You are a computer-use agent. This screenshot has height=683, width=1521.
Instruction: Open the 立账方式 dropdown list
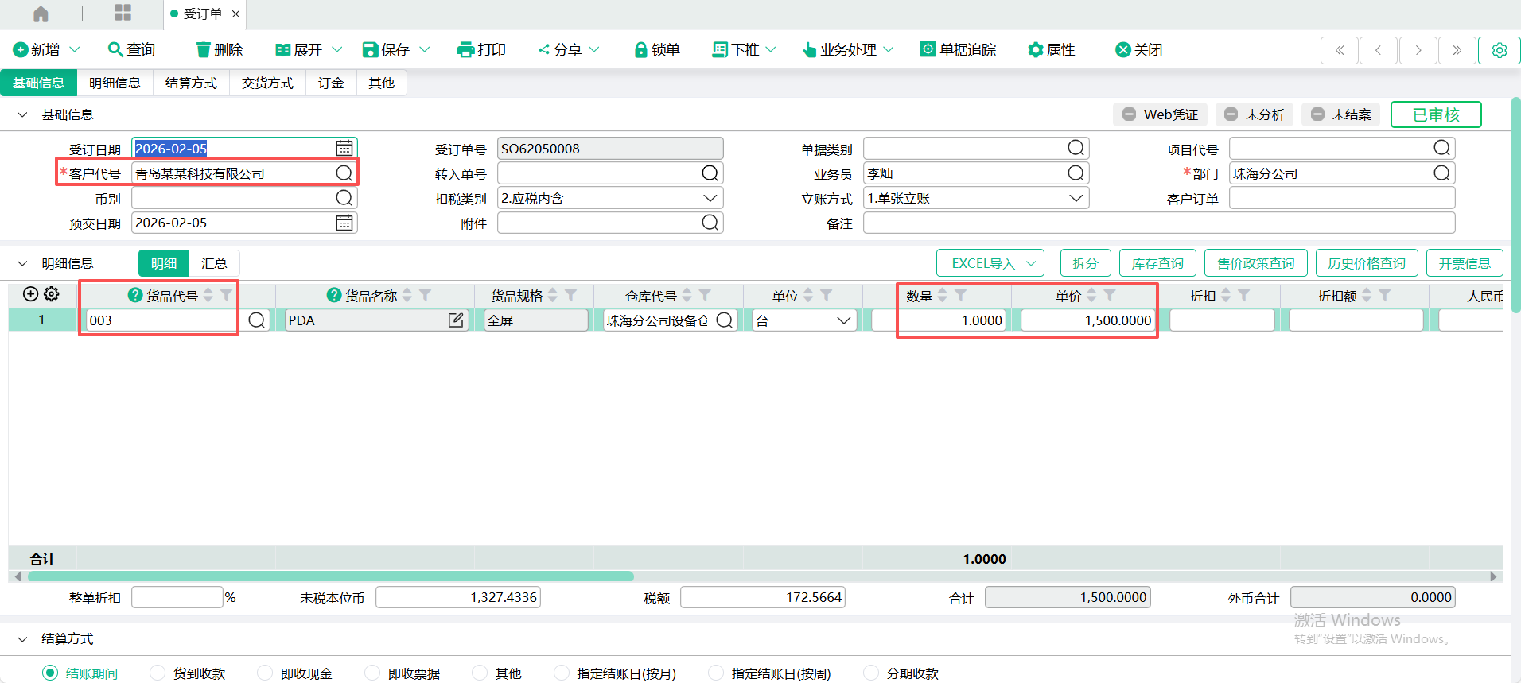tap(1076, 198)
